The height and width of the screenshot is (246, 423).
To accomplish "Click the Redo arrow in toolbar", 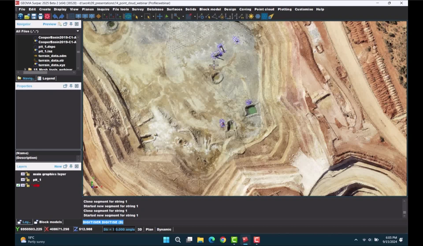I will point(61,16).
